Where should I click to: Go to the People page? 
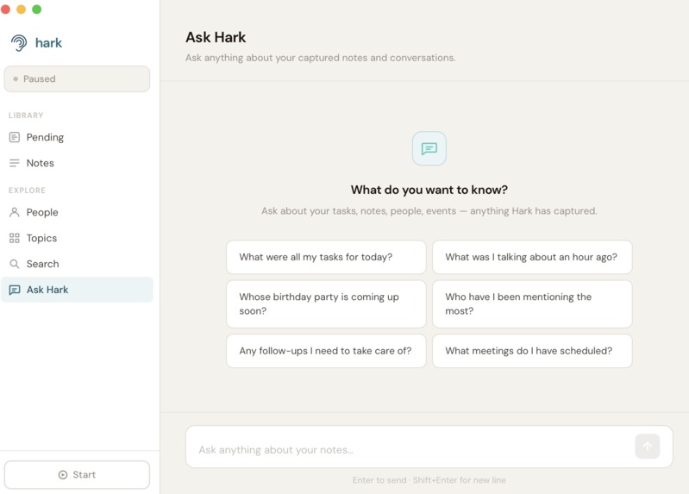click(x=77, y=212)
